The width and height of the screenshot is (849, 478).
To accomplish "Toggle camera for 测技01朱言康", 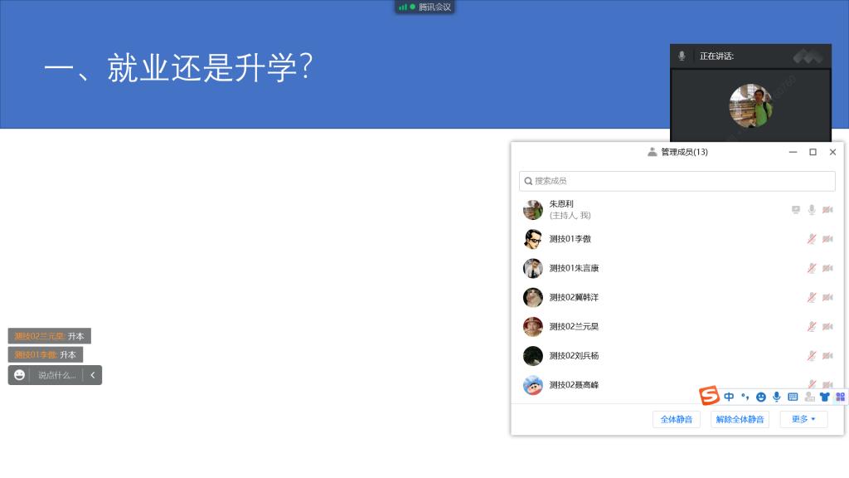I will pos(827,268).
